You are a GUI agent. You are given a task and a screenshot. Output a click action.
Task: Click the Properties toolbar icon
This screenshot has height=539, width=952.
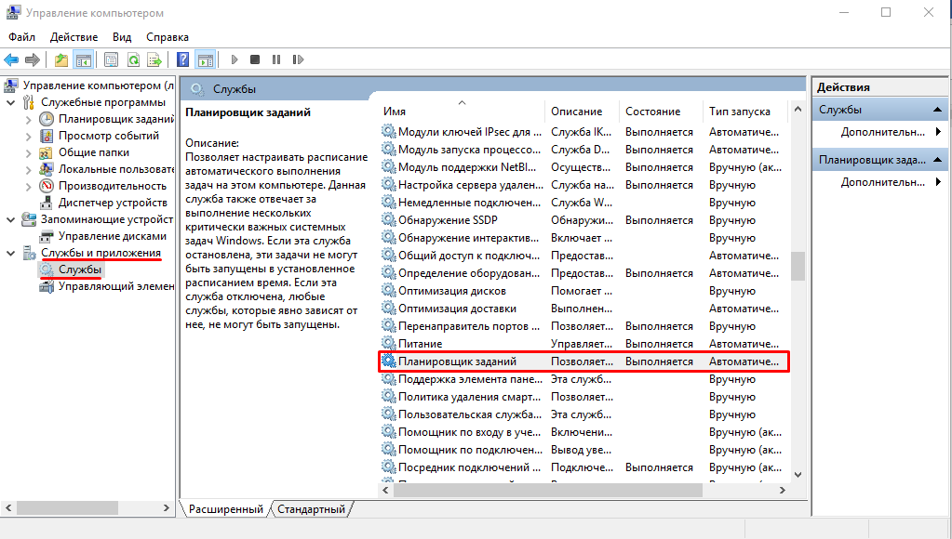point(111,59)
